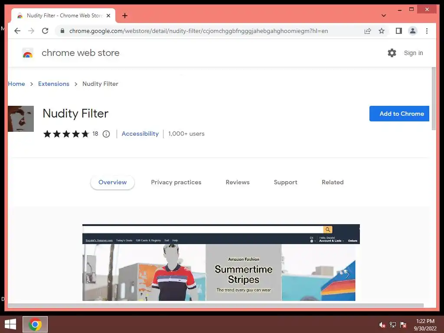Screen dimensions: 444x333
Task: Open the Accessibility category link
Action: coord(140,134)
